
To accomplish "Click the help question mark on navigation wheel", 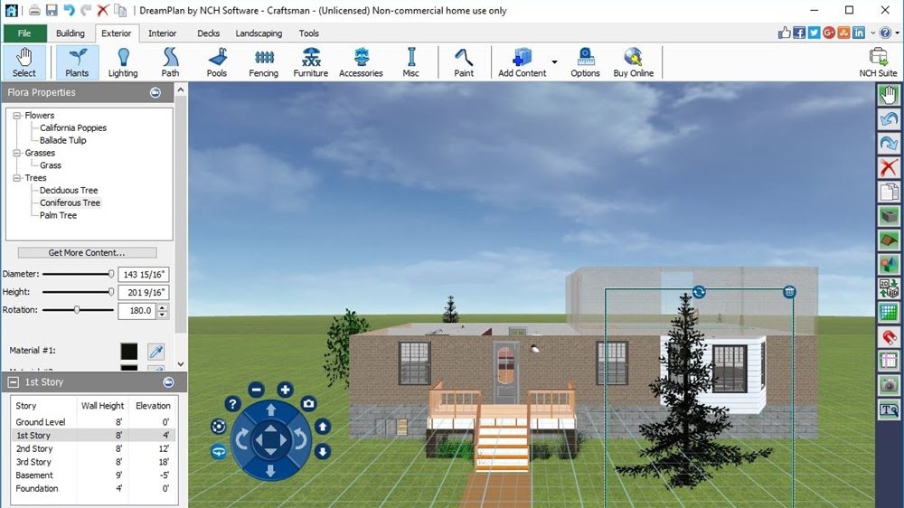I will tap(232, 404).
